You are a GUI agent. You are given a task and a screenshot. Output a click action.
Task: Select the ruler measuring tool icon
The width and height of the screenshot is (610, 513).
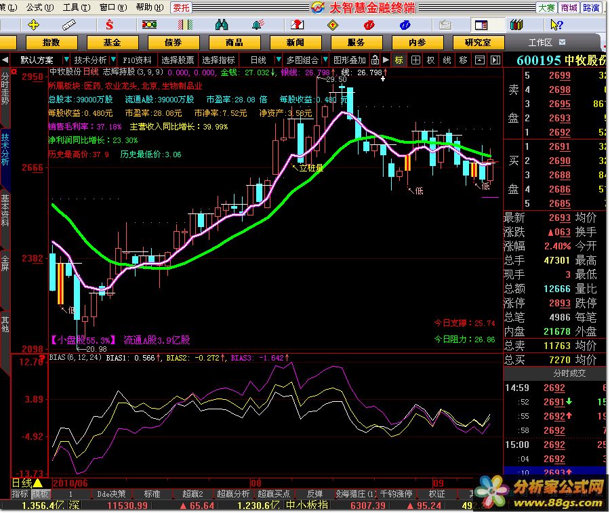(69, 25)
